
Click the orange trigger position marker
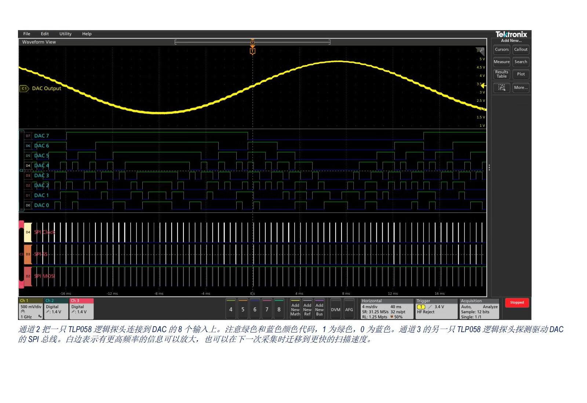tap(252, 51)
